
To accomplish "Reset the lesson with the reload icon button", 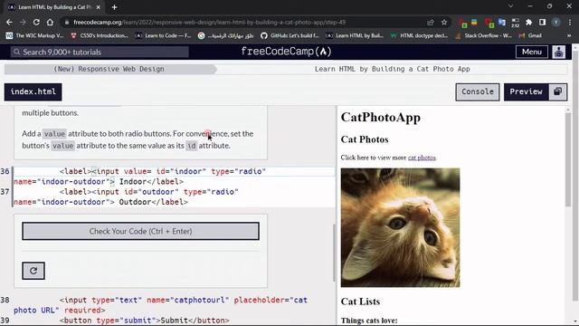I will pos(33,271).
